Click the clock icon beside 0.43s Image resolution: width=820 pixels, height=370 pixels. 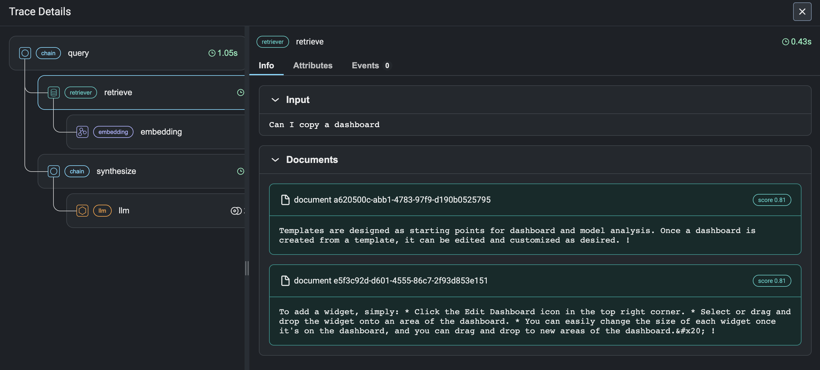click(785, 42)
